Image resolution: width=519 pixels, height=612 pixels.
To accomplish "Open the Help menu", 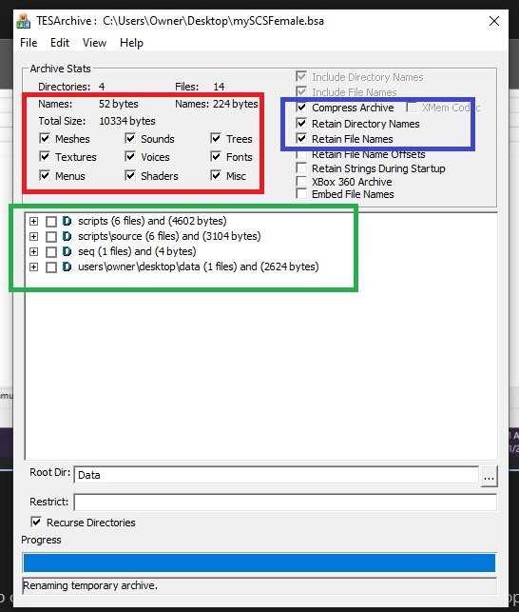I will (131, 43).
